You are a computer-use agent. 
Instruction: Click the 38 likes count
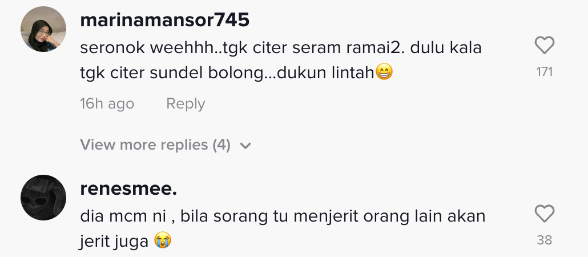[x=545, y=240]
